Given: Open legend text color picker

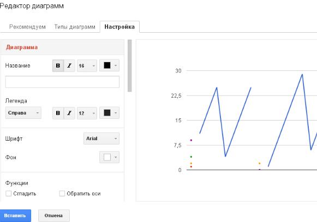Looking at the screenshot, I should pos(109,113).
